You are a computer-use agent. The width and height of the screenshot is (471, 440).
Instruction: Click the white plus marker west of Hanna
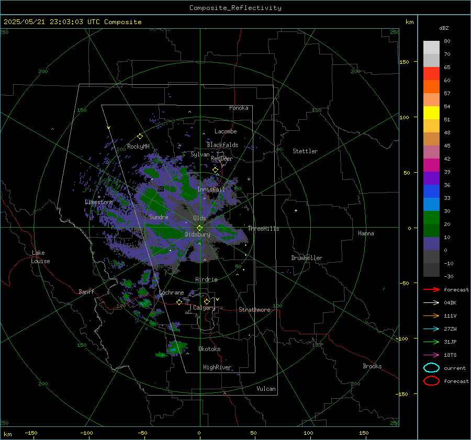[x=296, y=210]
